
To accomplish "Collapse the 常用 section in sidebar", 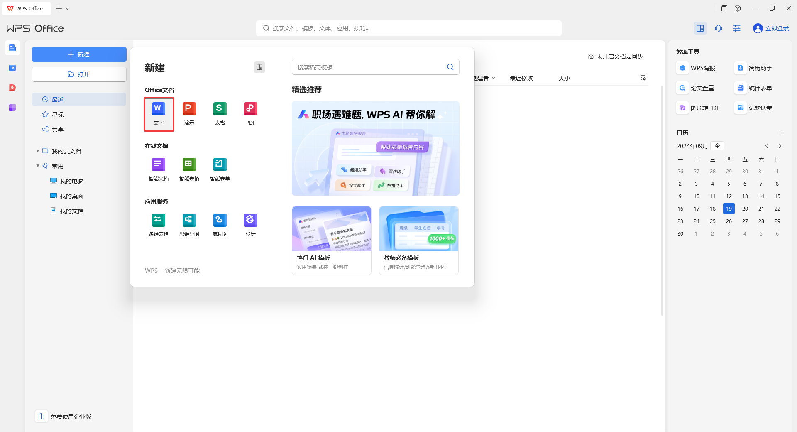I will (37, 165).
